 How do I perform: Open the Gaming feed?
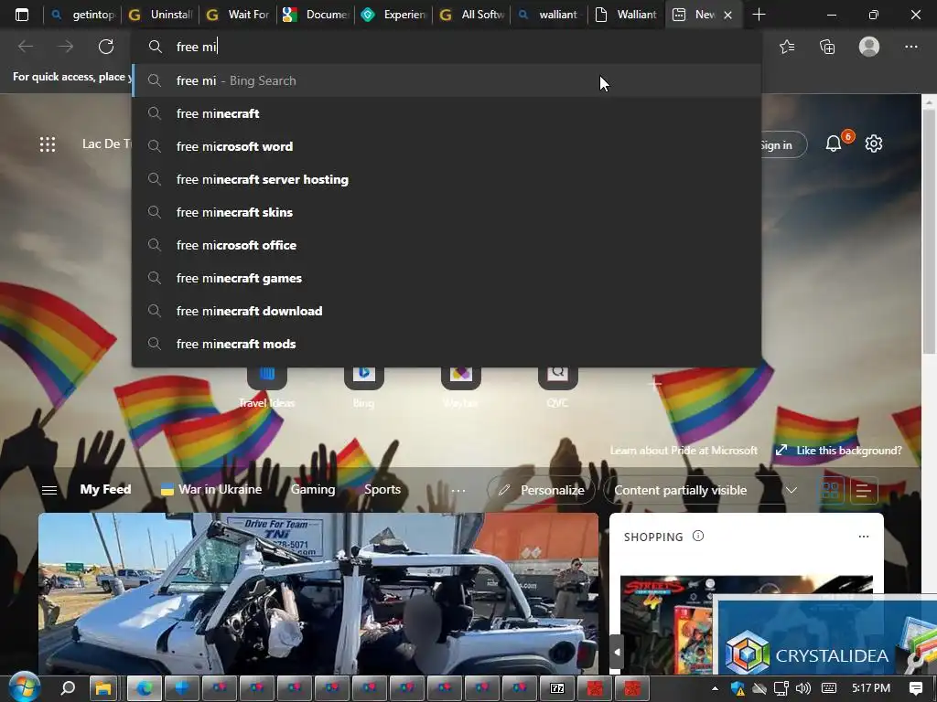(x=313, y=490)
